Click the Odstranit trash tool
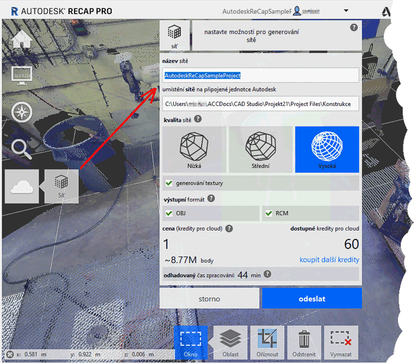414x363 pixels. (304, 343)
